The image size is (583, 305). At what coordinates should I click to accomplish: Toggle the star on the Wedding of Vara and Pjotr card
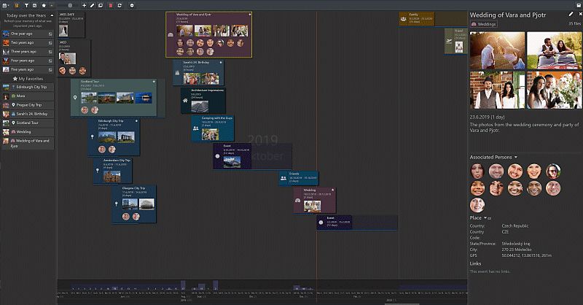(250, 15)
